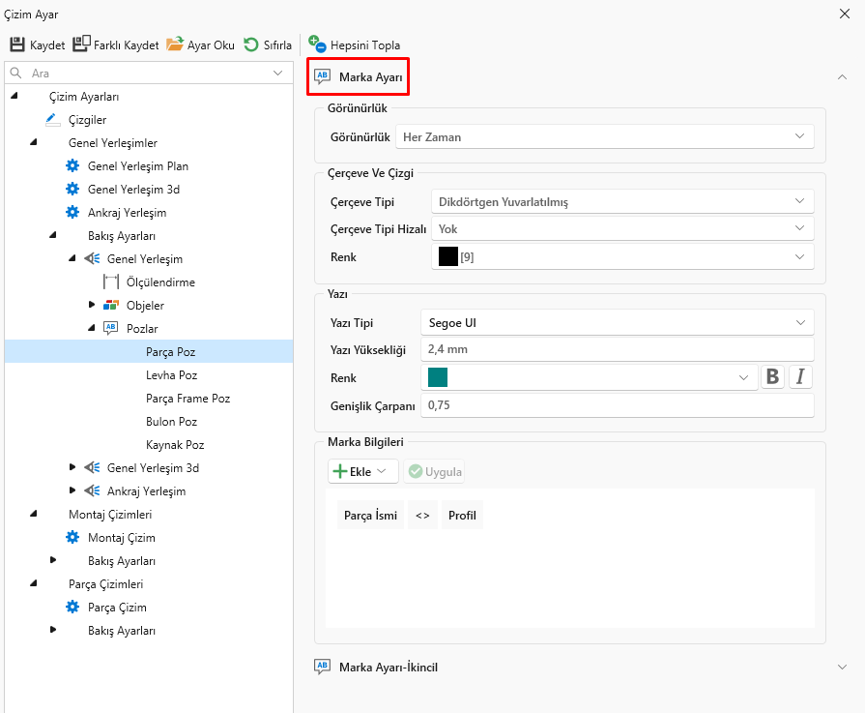Click the Yazı Yüksekliği input field
Image resolution: width=865 pixels, height=713 pixels.
[617, 349]
